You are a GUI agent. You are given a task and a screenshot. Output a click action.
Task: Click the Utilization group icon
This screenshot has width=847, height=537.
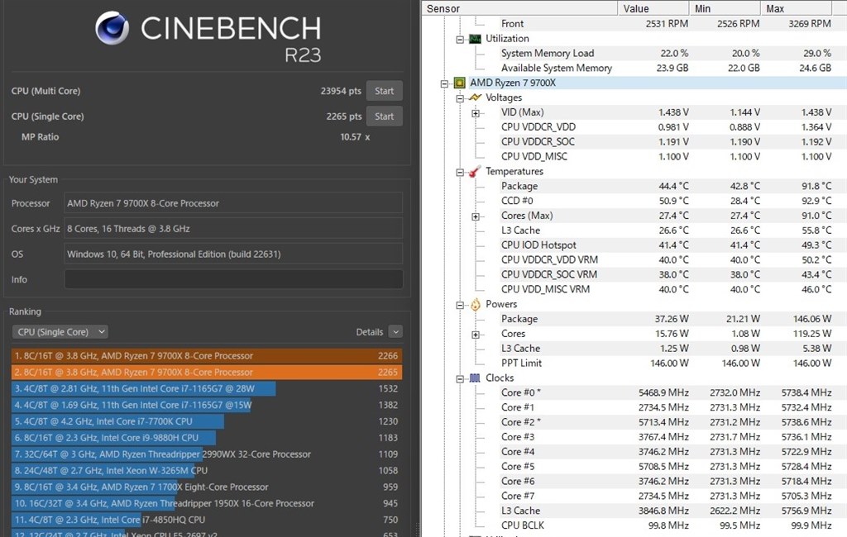[475, 38]
